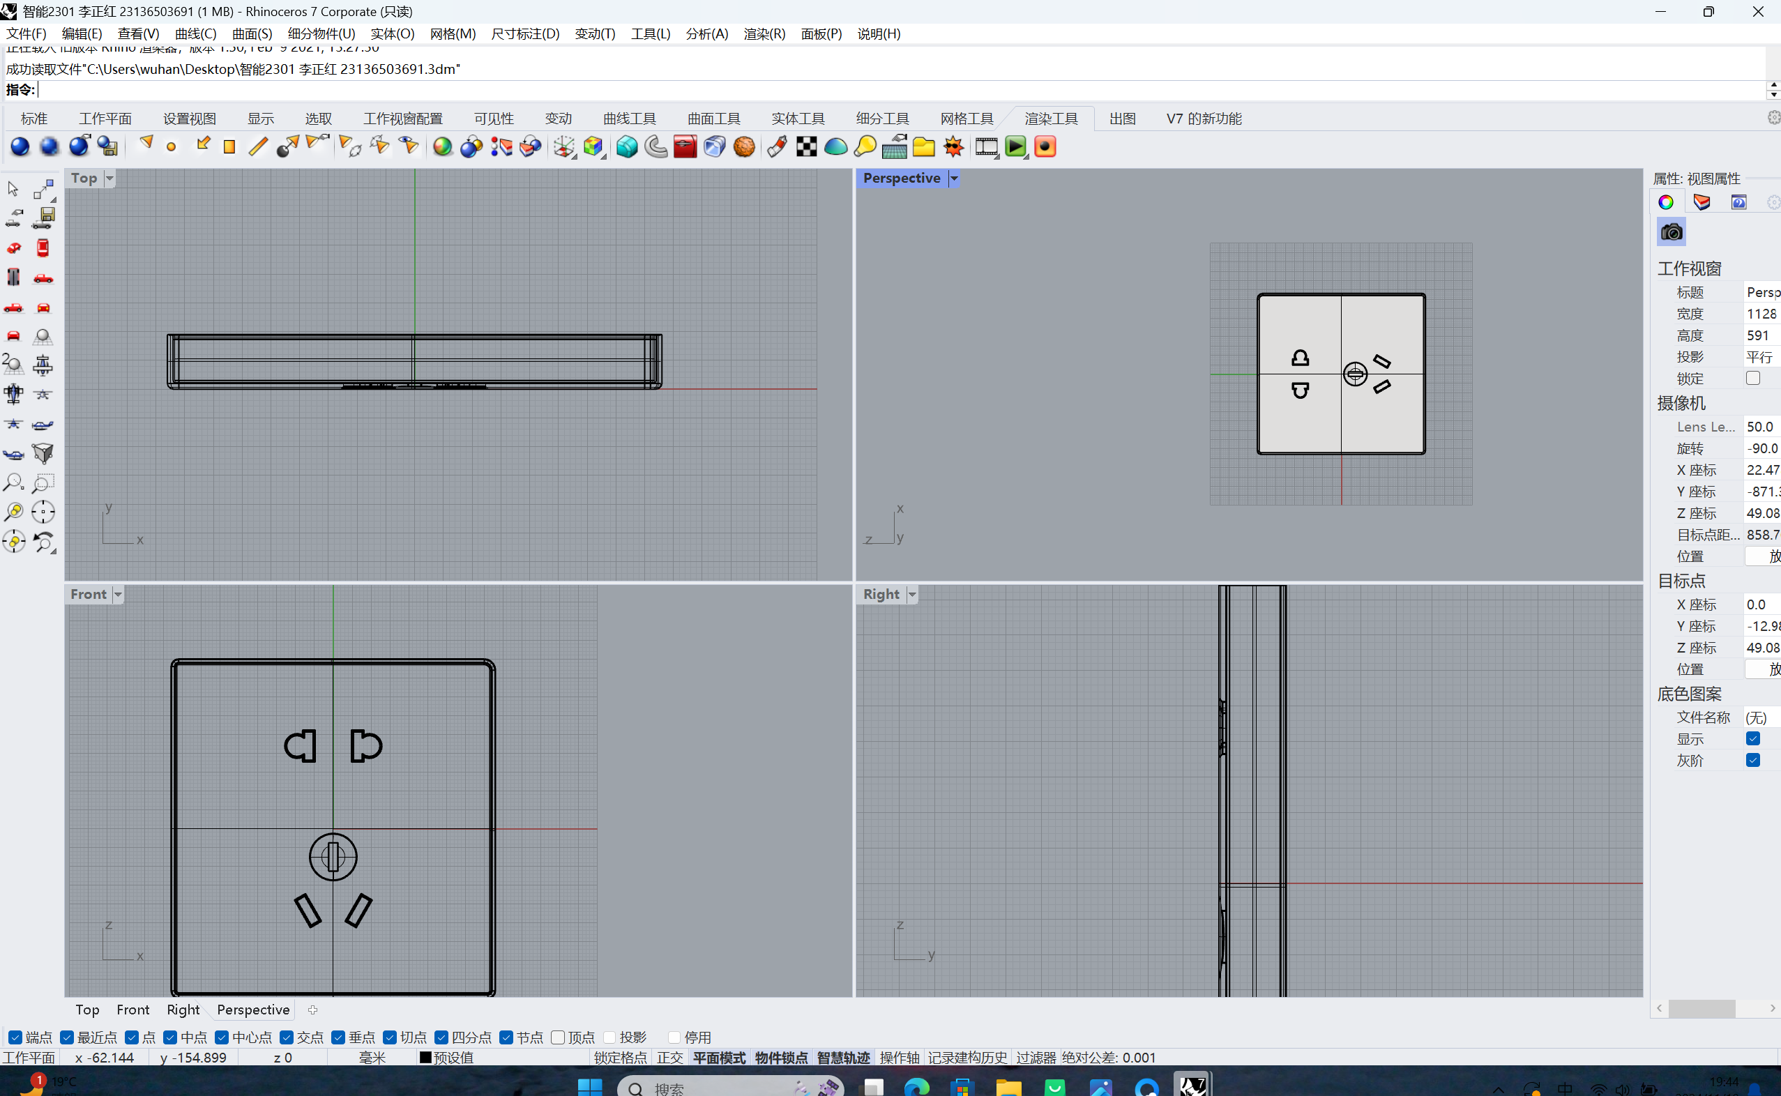Click the checkerboard texture icon
Image resolution: width=1781 pixels, height=1096 pixels.
click(806, 147)
